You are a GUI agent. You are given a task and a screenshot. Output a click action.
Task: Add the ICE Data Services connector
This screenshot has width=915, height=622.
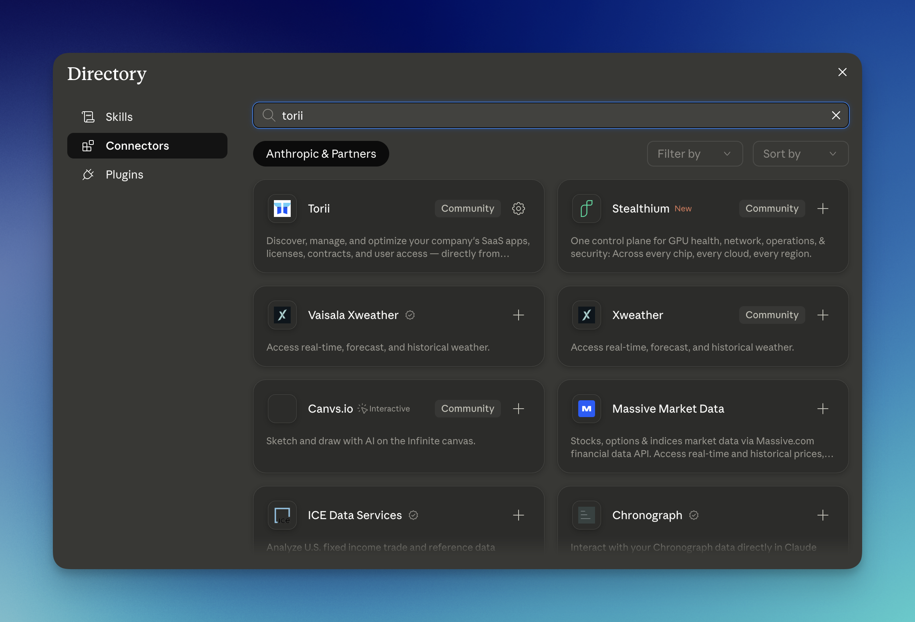coord(518,515)
